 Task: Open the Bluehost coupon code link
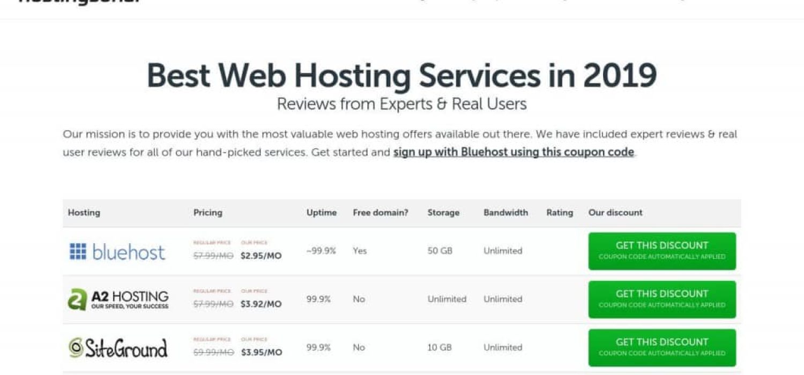click(x=513, y=152)
